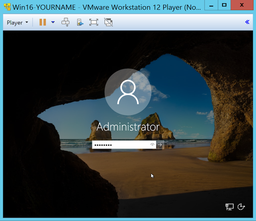This screenshot has width=256, height=221.
Task: Open the Player menu
Action: click(x=17, y=22)
